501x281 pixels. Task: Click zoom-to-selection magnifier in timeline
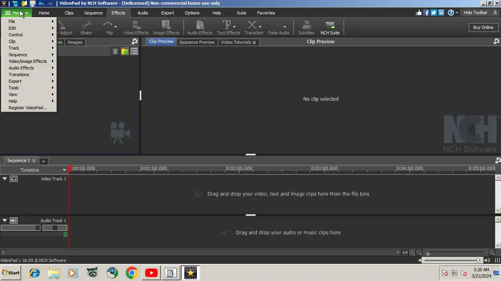[412, 253]
